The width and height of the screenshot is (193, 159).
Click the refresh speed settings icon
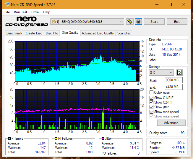click(179, 72)
